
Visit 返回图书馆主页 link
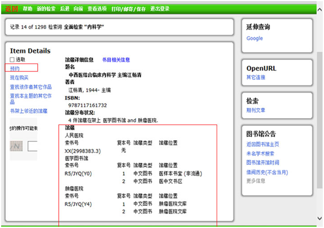[262, 144]
